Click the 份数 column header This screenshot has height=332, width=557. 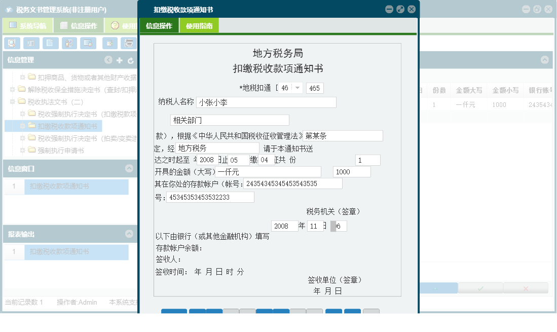coord(439,90)
